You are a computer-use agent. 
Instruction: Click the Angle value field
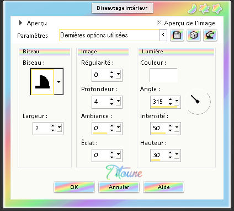[x=159, y=102]
